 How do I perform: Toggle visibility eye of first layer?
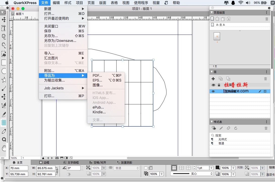click(x=213, y=85)
